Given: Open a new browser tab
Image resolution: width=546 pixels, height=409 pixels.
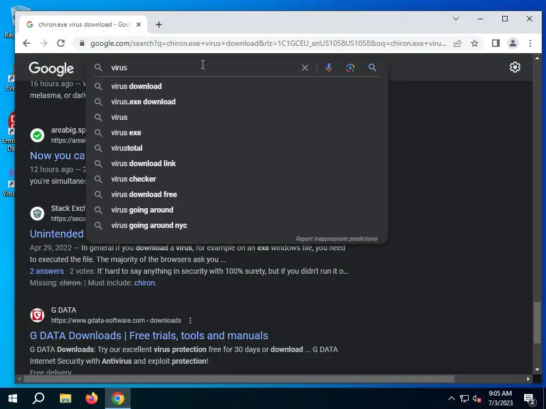Looking at the screenshot, I should 159,24.
